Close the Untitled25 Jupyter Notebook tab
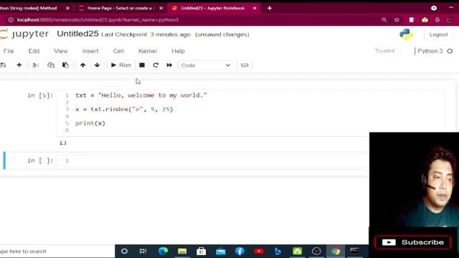Screen dimensions: 459x258 (255, 8)
